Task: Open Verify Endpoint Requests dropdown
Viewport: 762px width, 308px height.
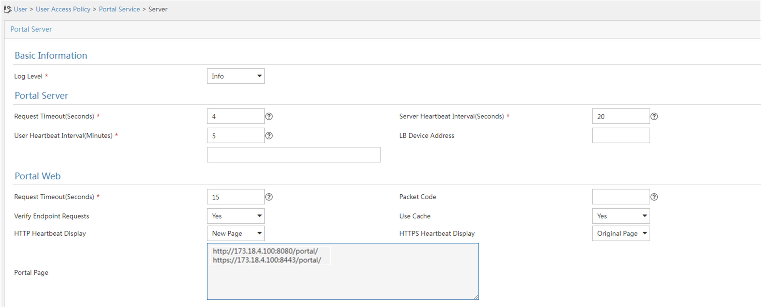Action: pyautogui.click(x=236, y=216)
